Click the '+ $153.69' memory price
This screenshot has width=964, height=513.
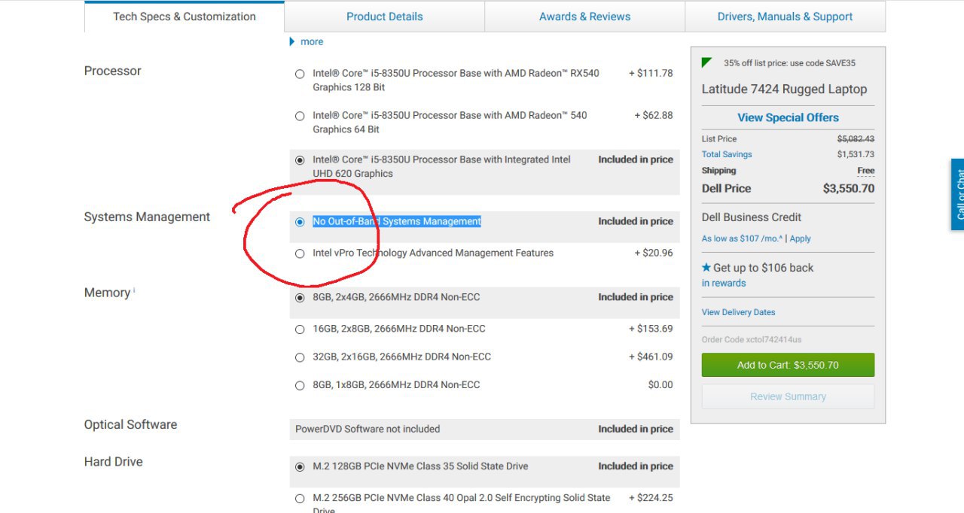click(x=651, y=329)
